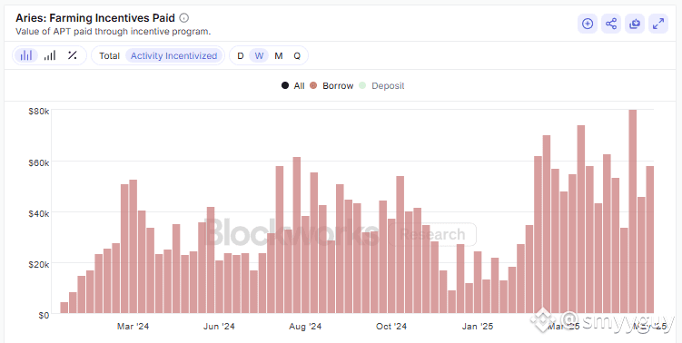Set the interval to monthly (M)
The height and width of the screenshot is (343, 682).
click(279, 55)
